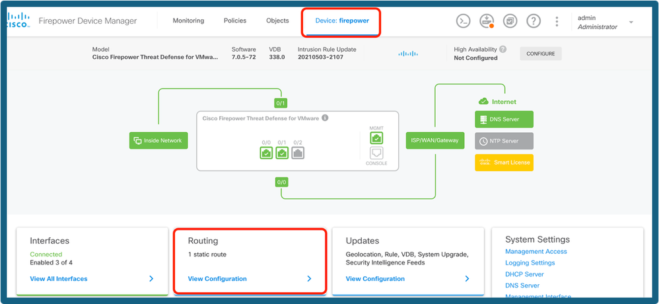Open the Policies tab
The width and height of the screenshot is (659, 304).
235,20
